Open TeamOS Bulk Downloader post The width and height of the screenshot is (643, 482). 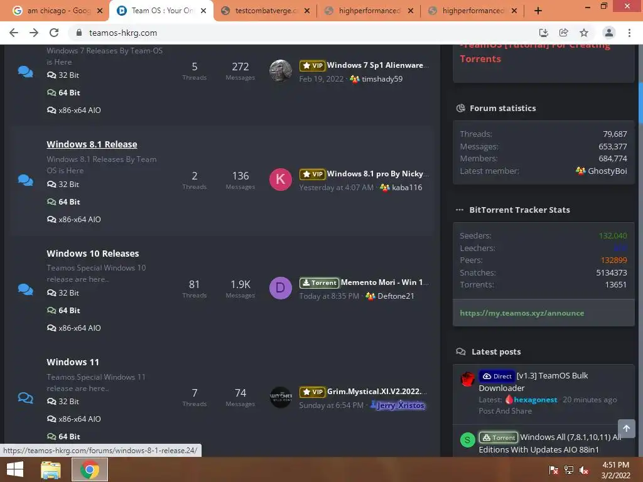tap(534, 382)
